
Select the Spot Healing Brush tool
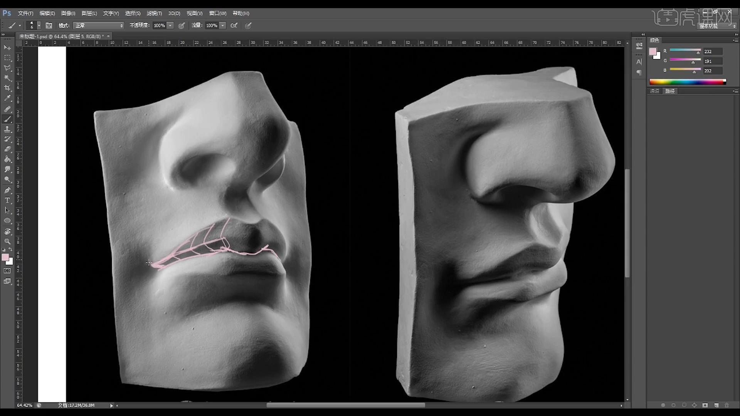coord(7,109)
